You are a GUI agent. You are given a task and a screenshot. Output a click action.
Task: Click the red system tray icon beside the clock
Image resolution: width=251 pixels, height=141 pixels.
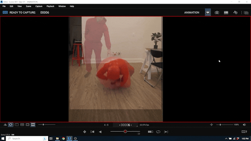(238, 139)
